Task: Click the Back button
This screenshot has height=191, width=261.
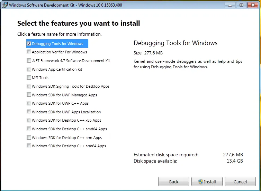Action: coord(174,182)
